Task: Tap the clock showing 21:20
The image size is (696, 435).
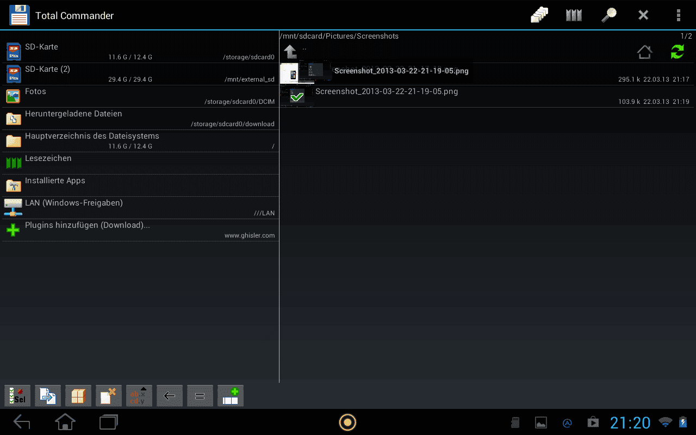Action: click(630, 422)
